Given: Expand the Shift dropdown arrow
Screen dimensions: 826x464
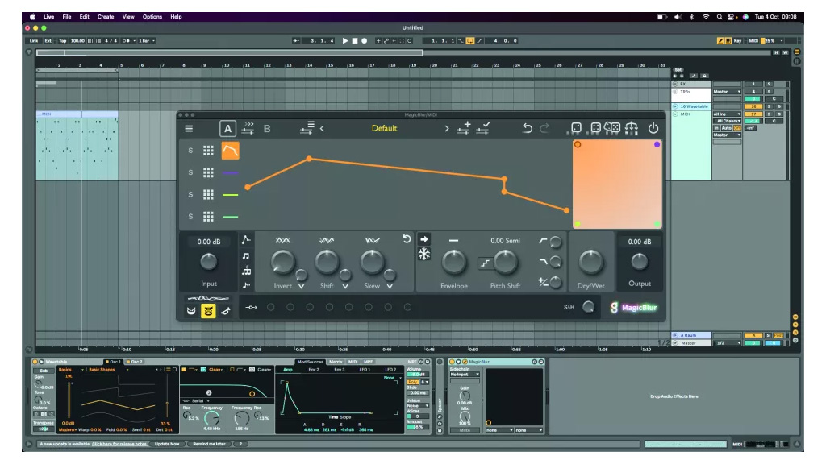Looking at the screenshot, I should 345,286.
